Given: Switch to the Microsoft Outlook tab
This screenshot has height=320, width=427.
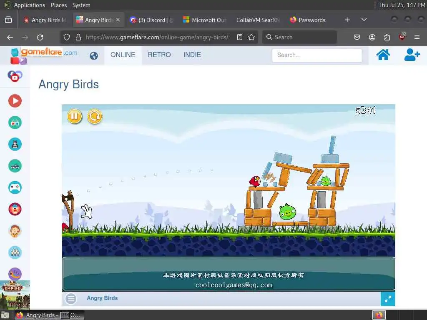Looking at the screenshot, I should [x=205, y=20].
